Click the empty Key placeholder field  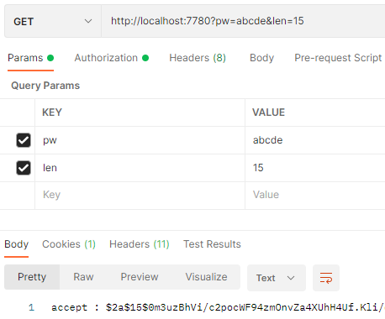pos(140,195)
